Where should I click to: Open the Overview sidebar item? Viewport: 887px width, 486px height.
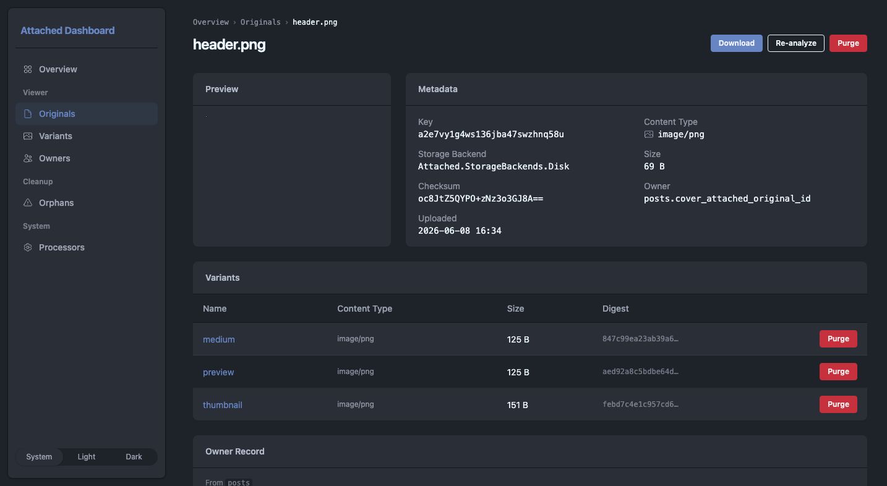87,69
